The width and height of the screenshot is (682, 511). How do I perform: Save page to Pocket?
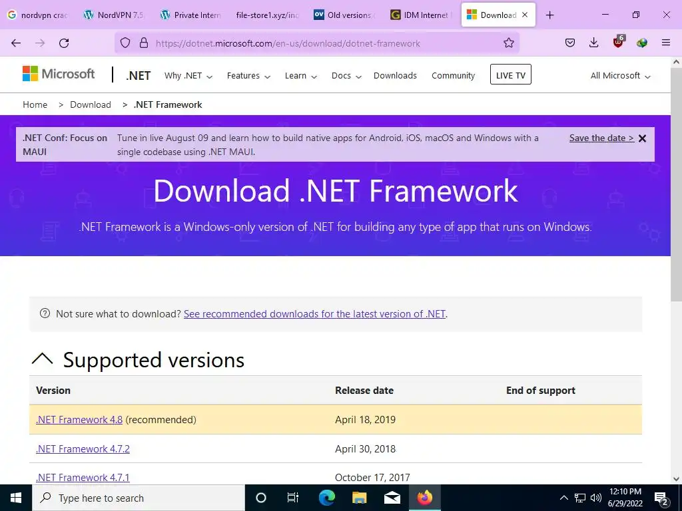point(570,43)
